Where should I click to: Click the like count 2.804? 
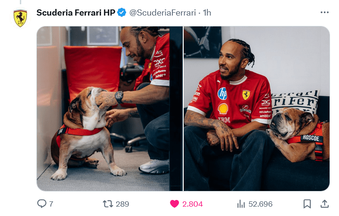coord(193,204)
